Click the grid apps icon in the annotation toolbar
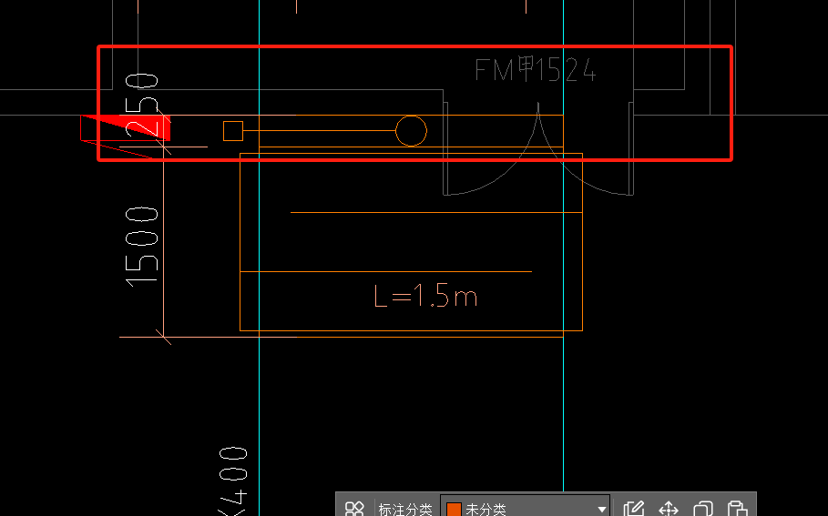The height and width of the screenshot is (516, 828). pos(354,509)
